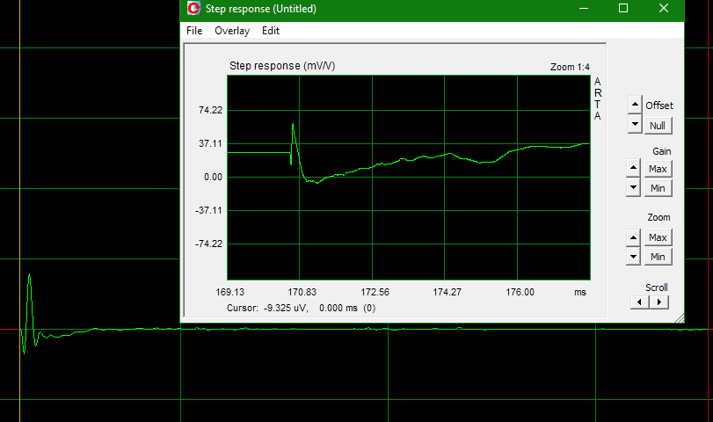Click the '174.27' time axis label

(x=447, y=292)
